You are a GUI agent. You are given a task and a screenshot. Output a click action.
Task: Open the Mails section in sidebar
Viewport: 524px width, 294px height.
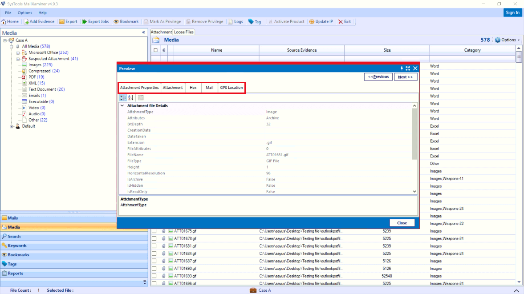tap(58, 218)
